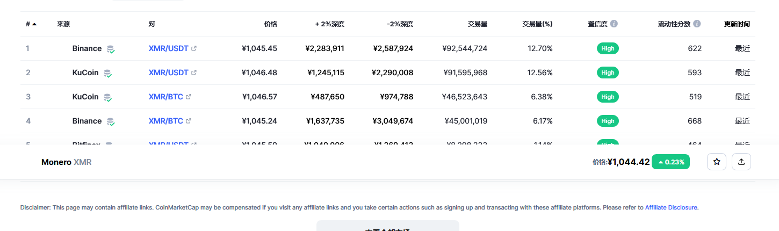The height and width of the screenshot is (231, 779).
Task: Sort the table by the # column arrow
Action: click(x=34, y=24)
